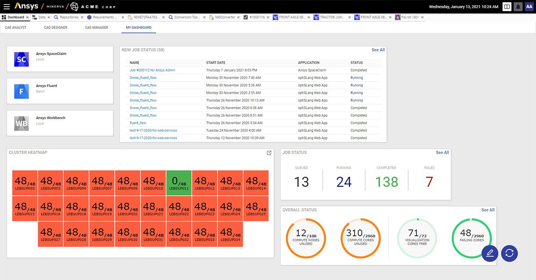Toggle the split view layout icon

point(507,7)
